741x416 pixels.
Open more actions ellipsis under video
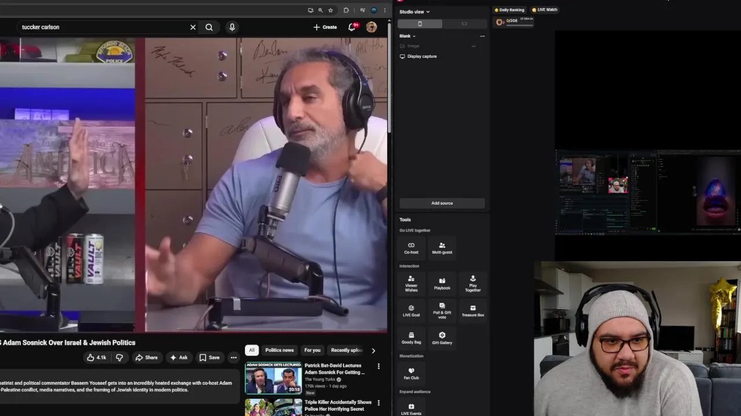[233, 358]
